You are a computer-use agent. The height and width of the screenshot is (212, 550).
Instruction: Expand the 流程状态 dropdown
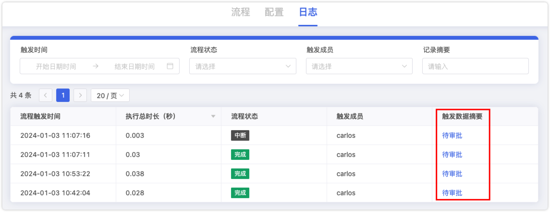pyautogui.click(x=243, y=66)
